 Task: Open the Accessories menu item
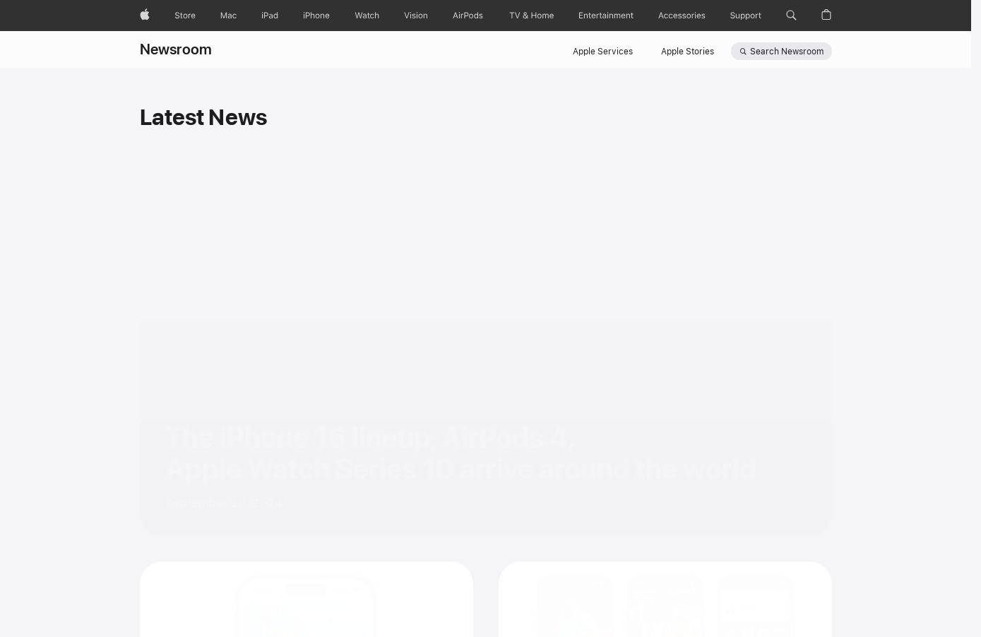[x=682, y=16]
